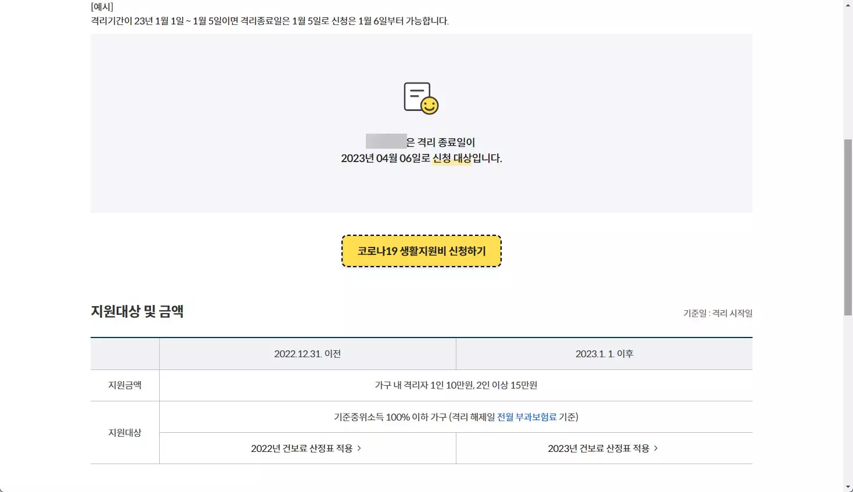The width and height of the screenshot is (853, 492).
Task: Click the 기준일 : 격리 시작일 label
Action: (x=718, y=313)
